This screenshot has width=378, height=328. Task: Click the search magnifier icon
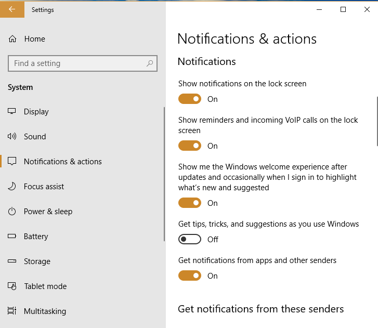tap(150, 63)
